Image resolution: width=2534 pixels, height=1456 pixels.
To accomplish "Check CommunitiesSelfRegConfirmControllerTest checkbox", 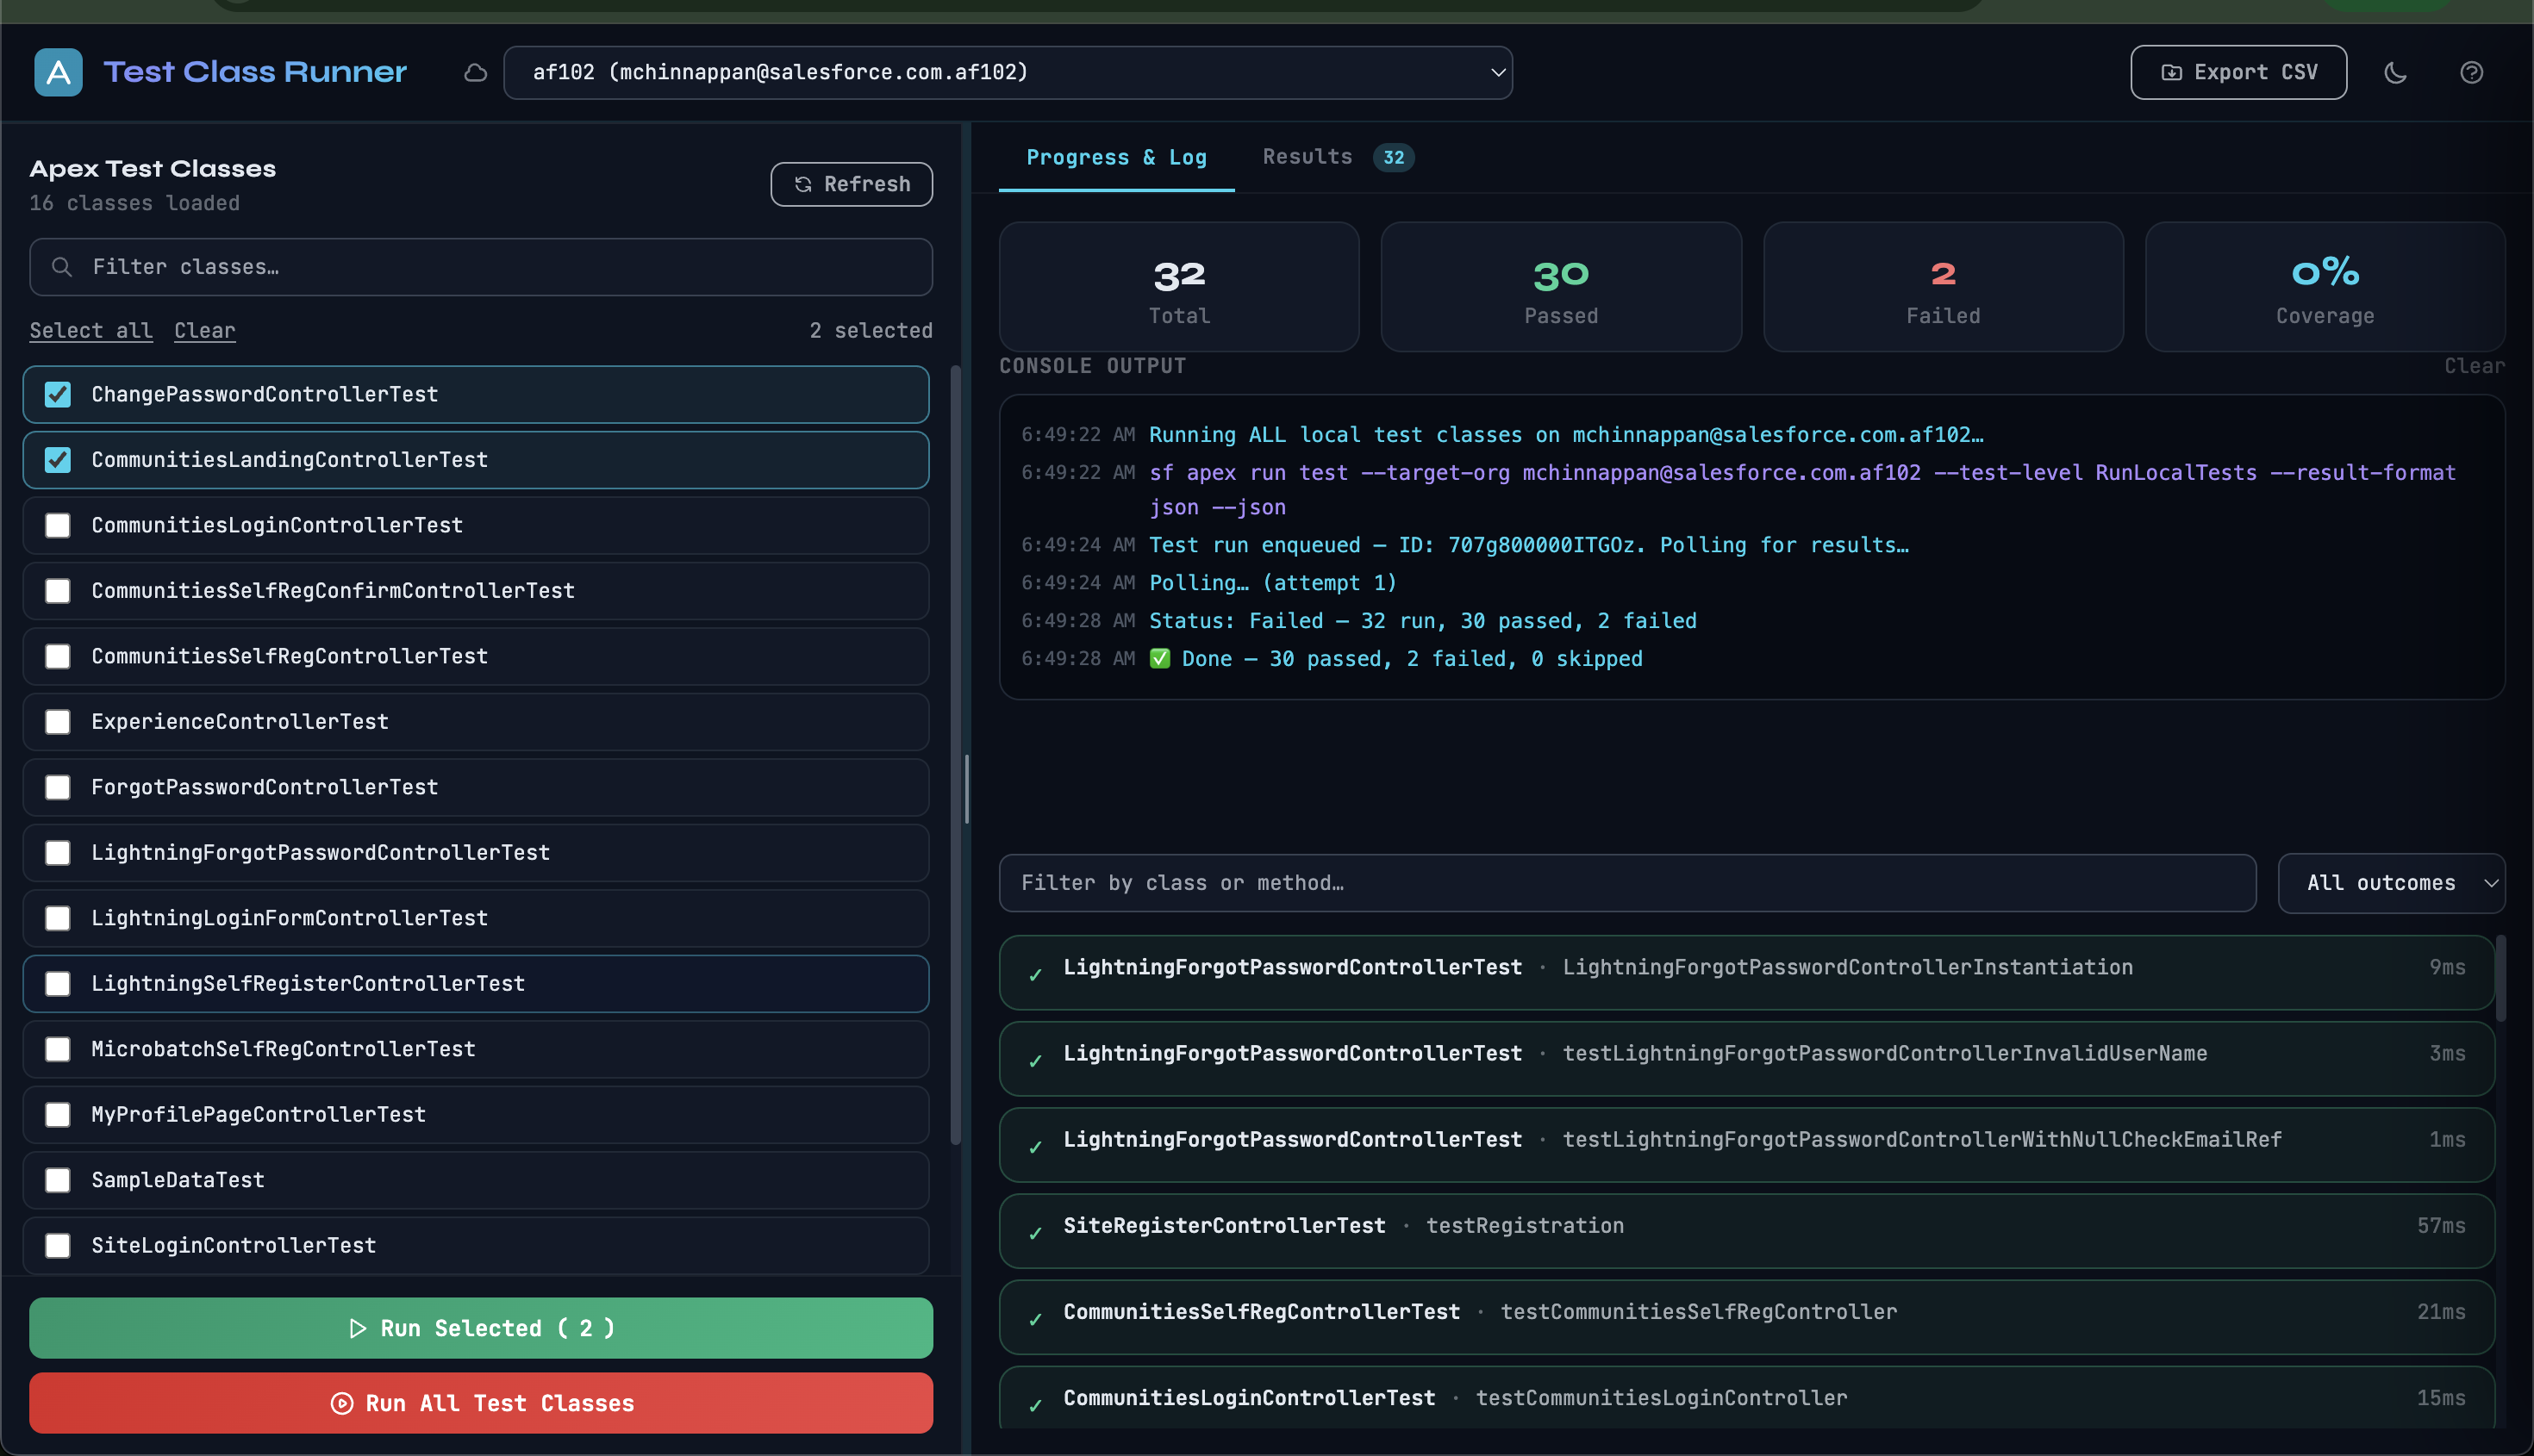I will tap(58, 591).
